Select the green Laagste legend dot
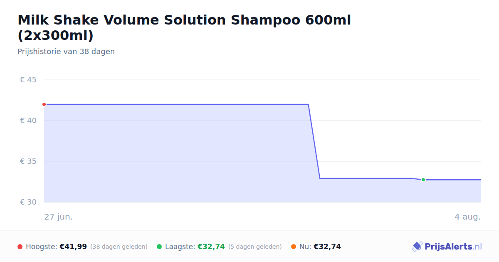This screenshot has width=499, height=262. tap(159, 247)
